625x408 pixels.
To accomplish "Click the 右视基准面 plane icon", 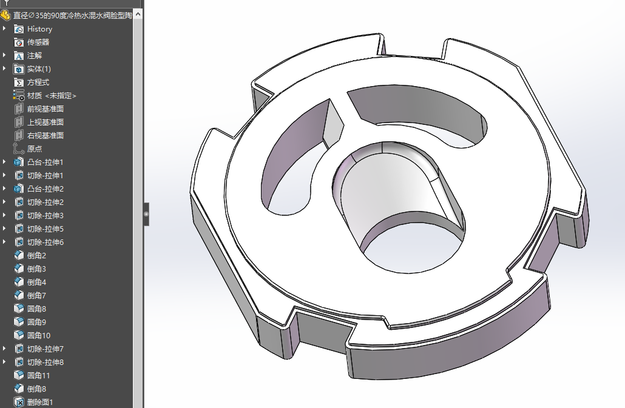I will tap(19, 136).
